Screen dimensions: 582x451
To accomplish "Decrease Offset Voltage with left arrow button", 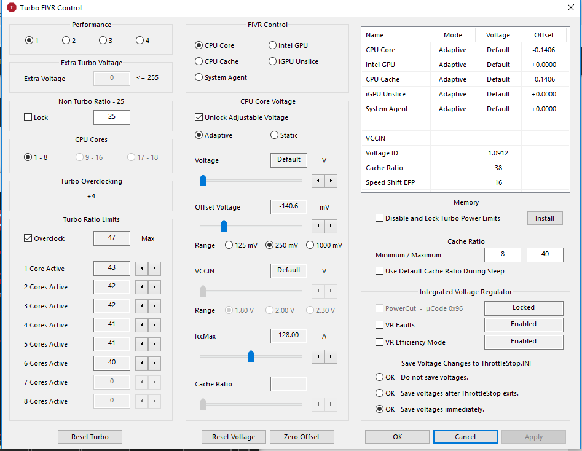I will tap(318, 226).
